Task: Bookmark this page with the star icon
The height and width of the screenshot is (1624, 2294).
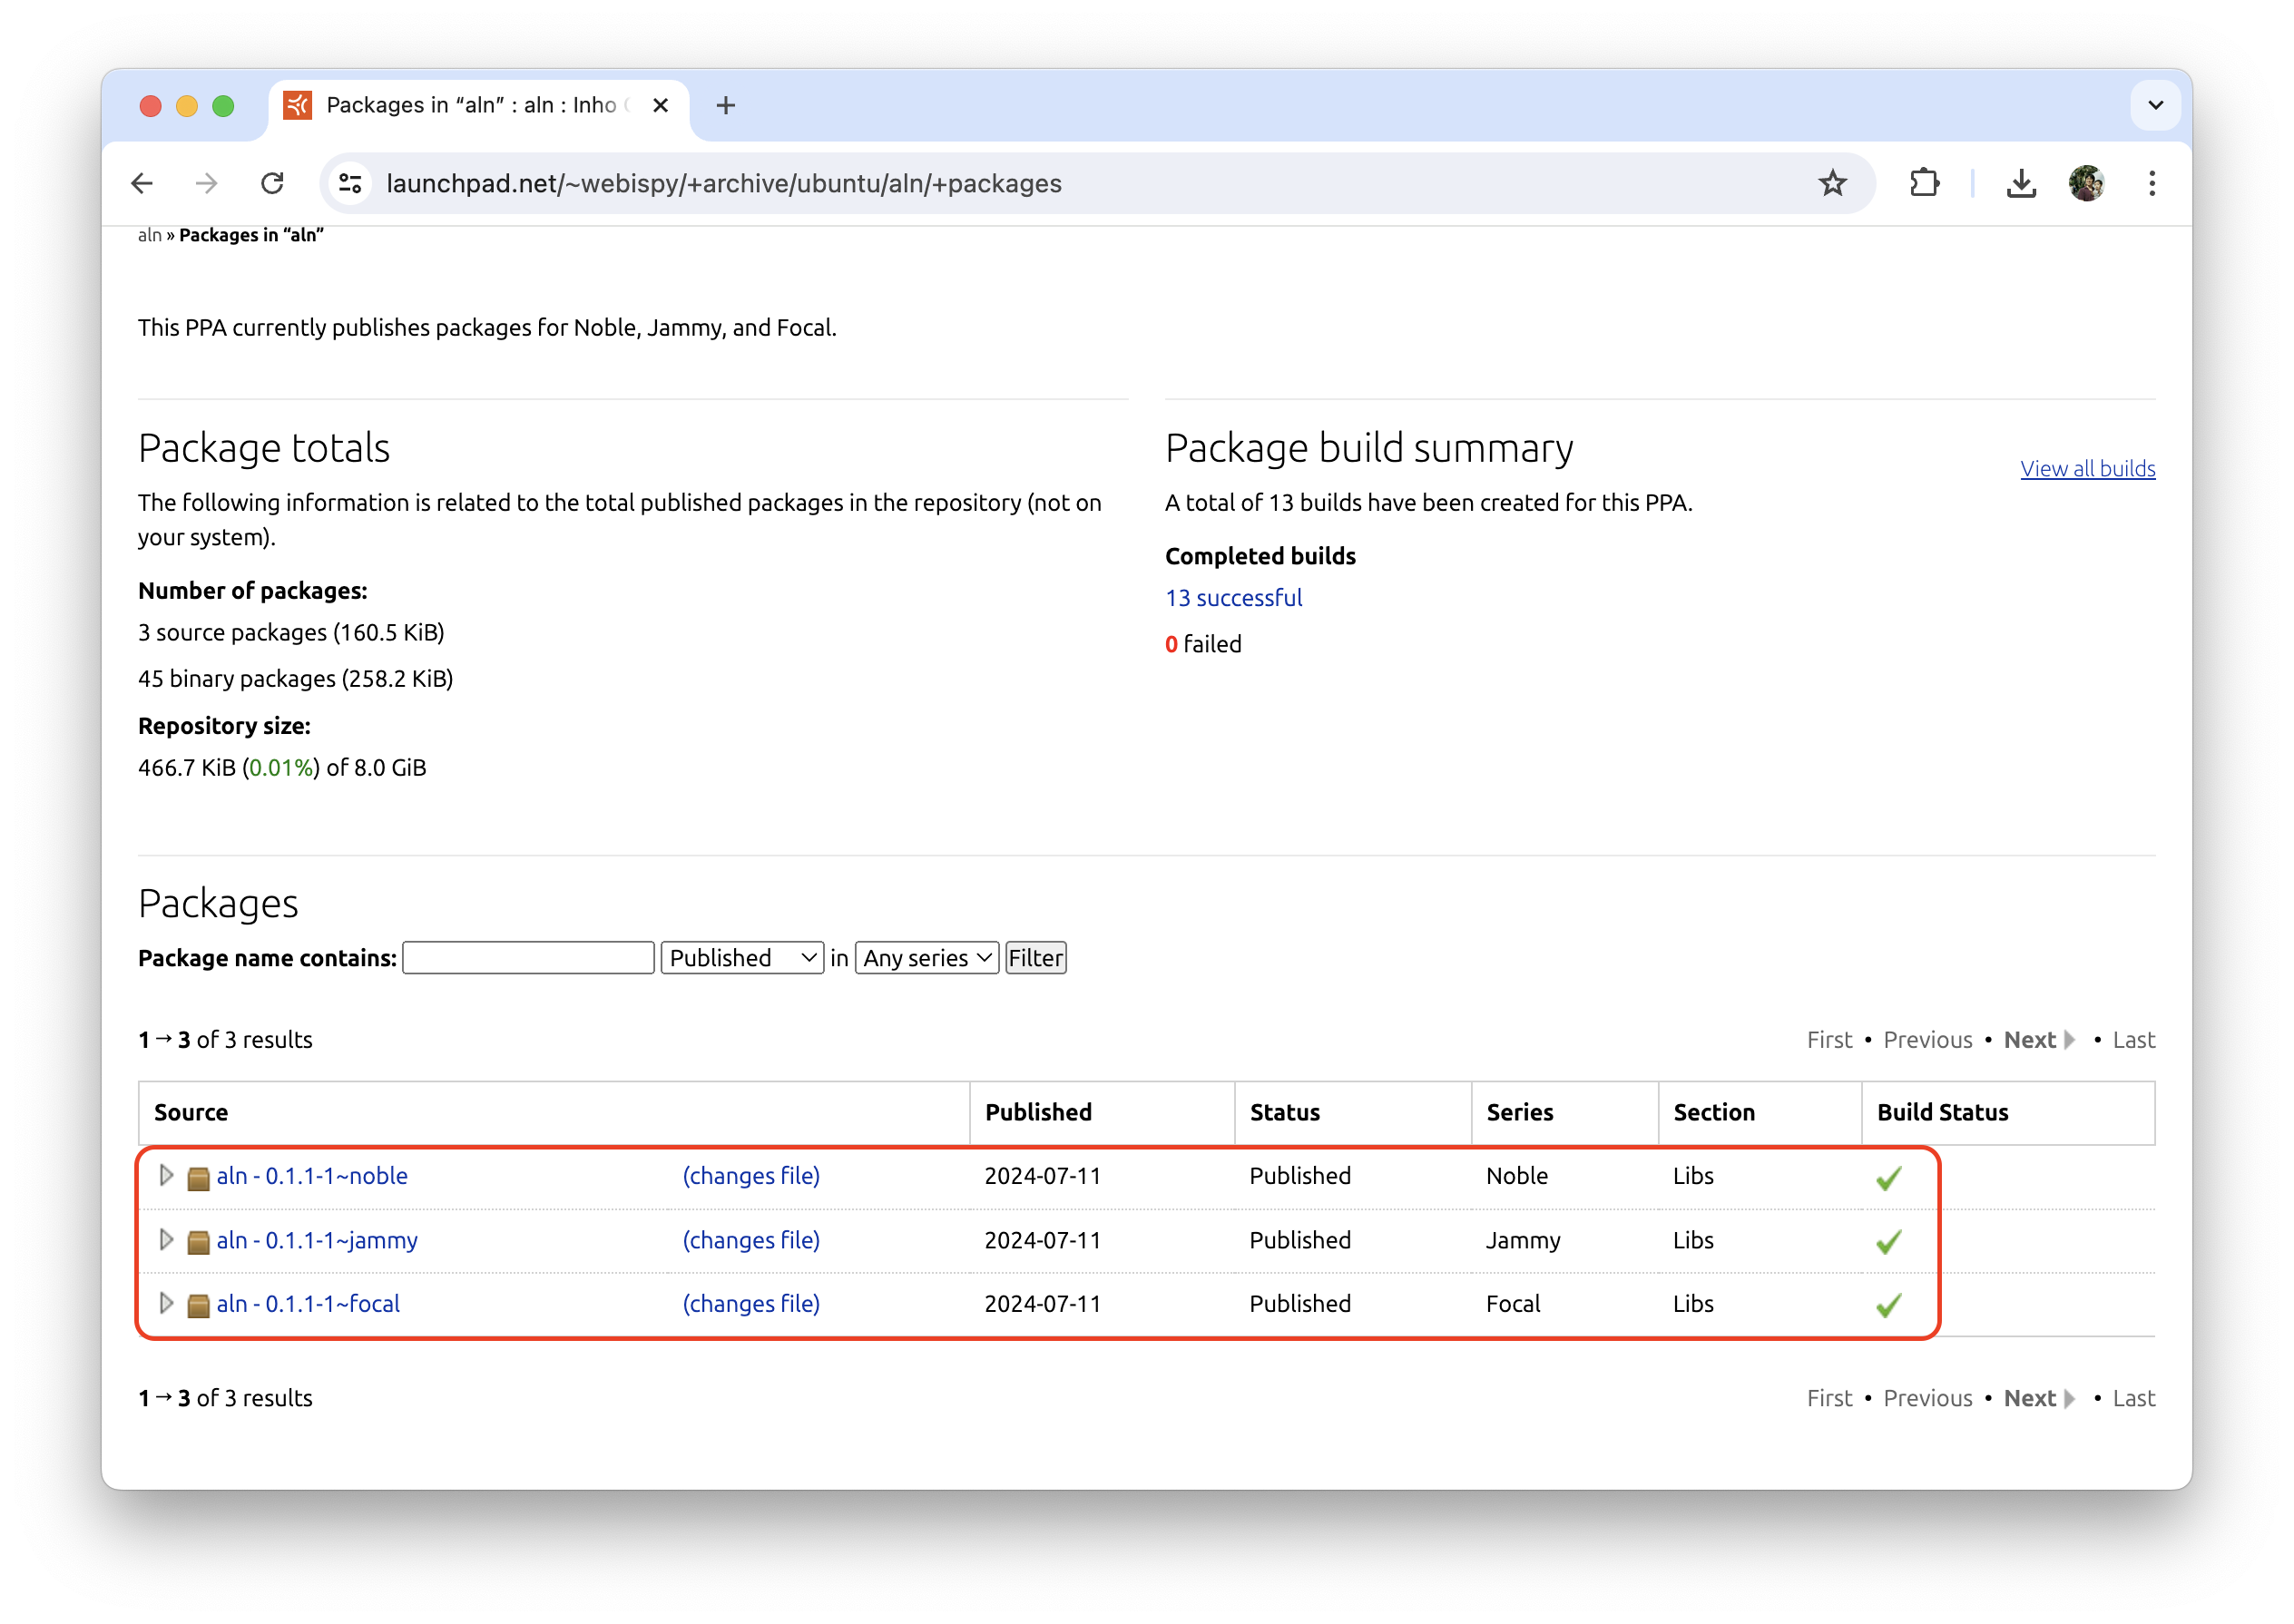Action: (1832, 183)
